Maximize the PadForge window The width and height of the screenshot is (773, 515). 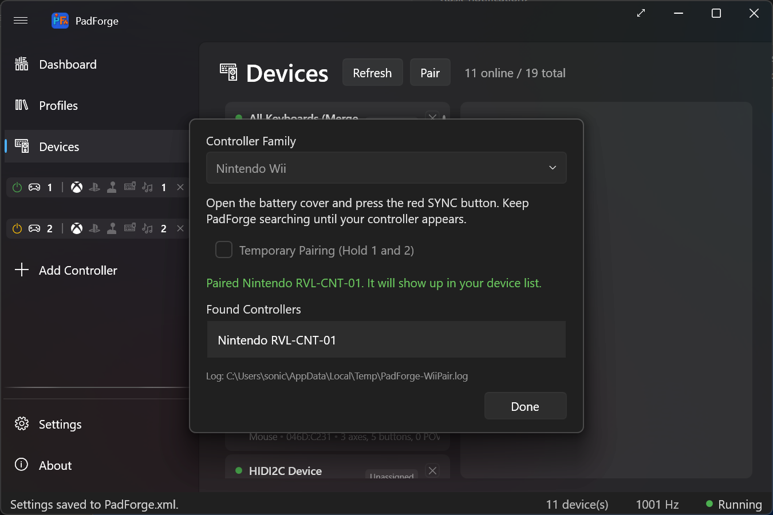[x=716, y=13]
